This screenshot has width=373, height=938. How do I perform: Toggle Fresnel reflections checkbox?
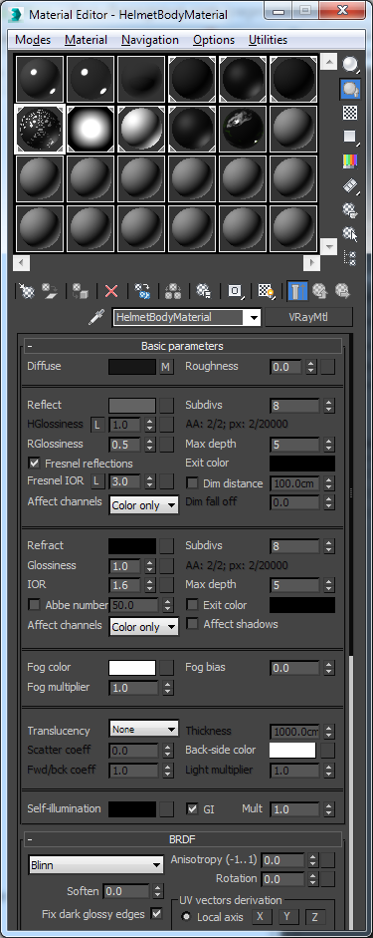tap(35, 463)
